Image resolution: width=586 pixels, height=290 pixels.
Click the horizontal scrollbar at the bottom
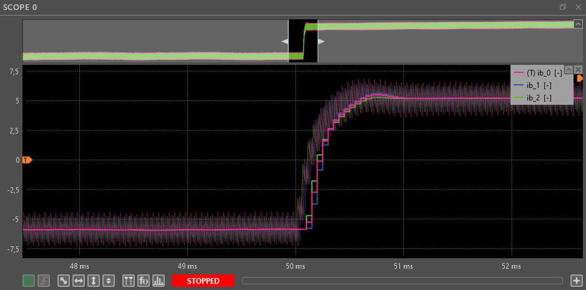[402, 281]
